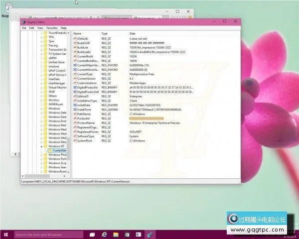This screenshot has height=239, width=299.
Task: Click the tree pane vertical scrollbar
Action: click(x=69, y=100)
